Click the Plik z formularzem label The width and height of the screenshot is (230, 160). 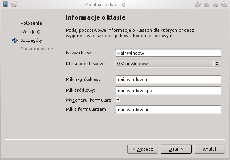tap(86, 109)
